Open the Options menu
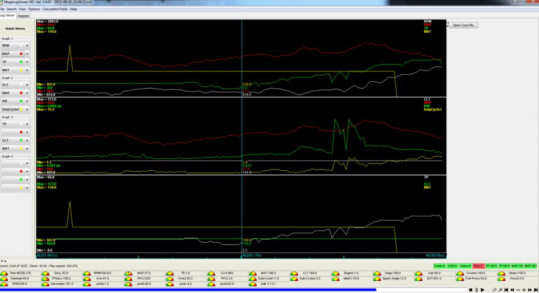The width and height of the screenshot is (539, 293). (34, 9)
